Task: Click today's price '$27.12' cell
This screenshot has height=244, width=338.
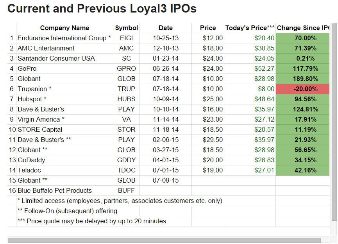Action: [x=250, y=119]
